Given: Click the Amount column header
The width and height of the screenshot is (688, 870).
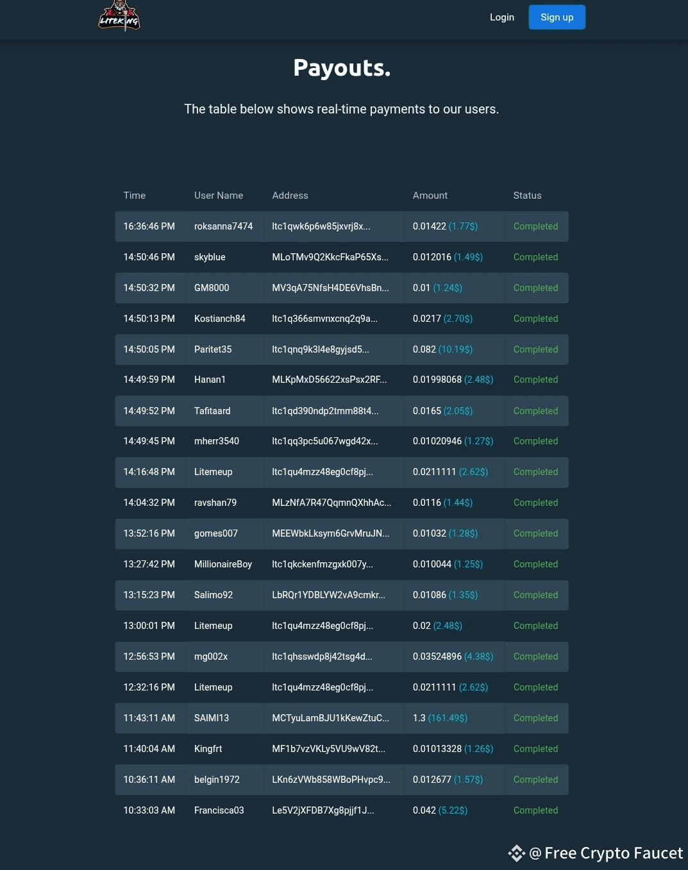Looking at the screenshot, I should click(x=430, y=196).
